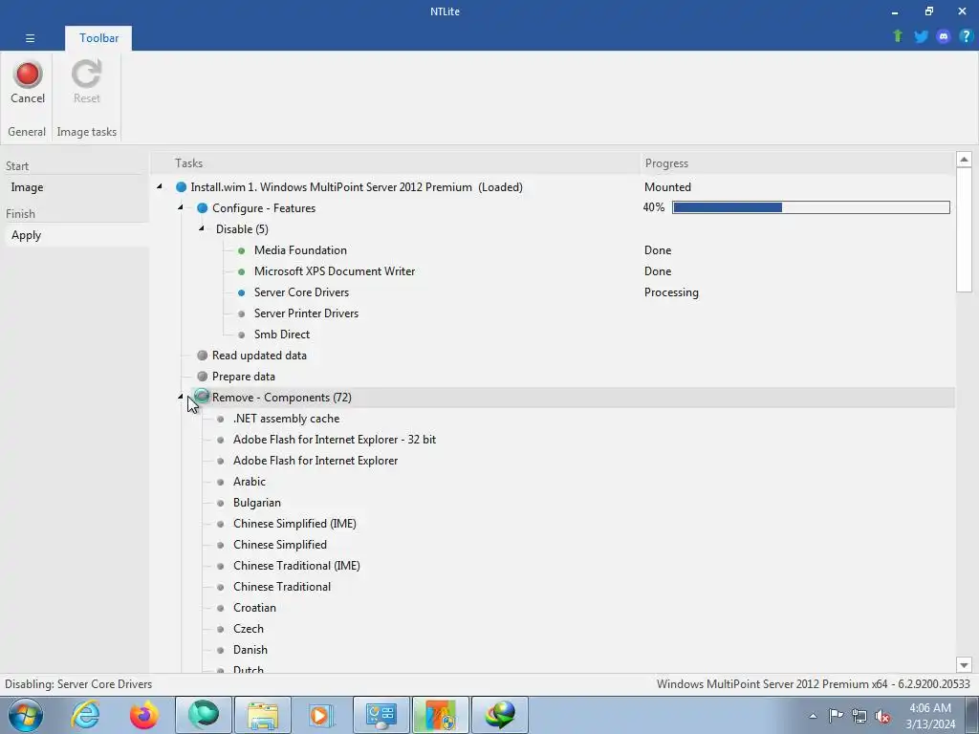The width and height of the screenshot is (979, 734).
Task: Click the green update arrow icon
Action: point(898,36)
